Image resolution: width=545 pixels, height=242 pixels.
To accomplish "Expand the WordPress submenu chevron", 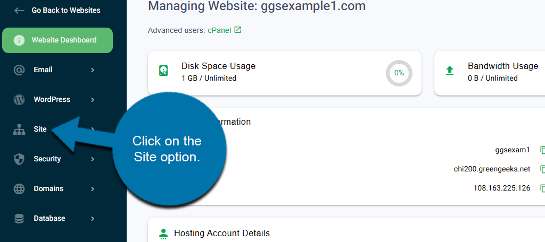I will click(x=93, y=99).
